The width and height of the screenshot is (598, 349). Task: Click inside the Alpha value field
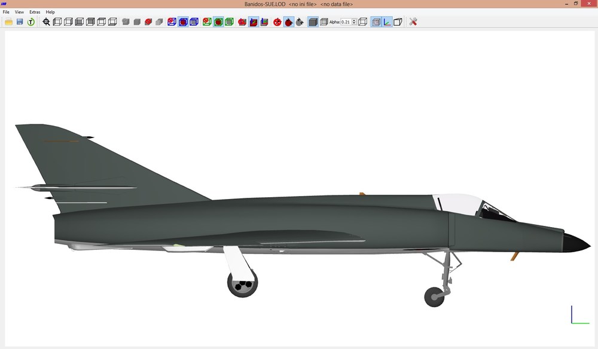pyautogui.click(x=346, y=22)
